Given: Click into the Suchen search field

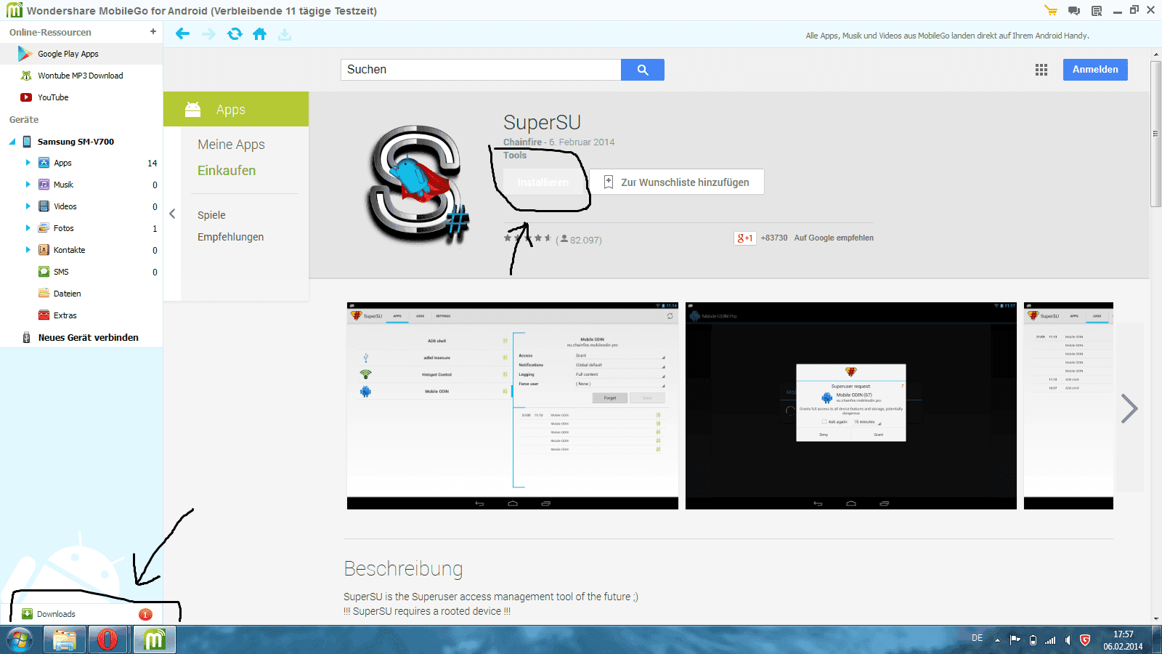Looking at the screenshot, I should pyautogui.click(x=481, y=70).
